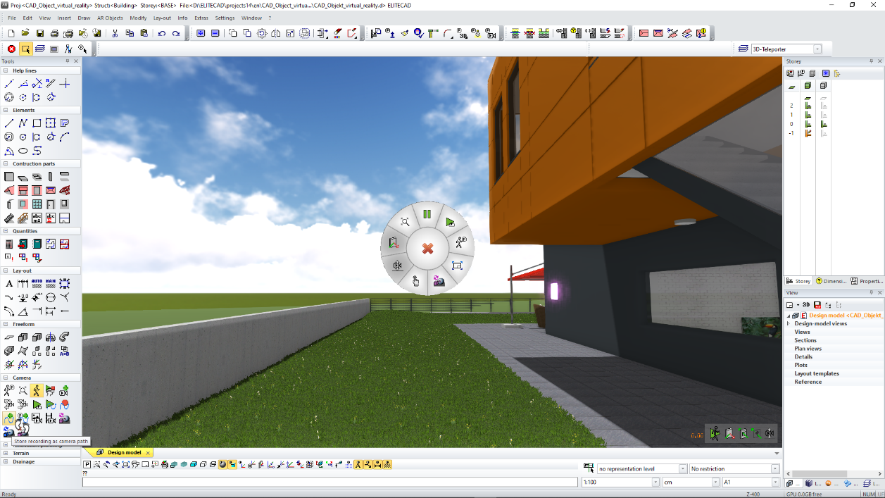This screenshot has height=498, width=885.
Task: Stop navigation with the red X center button
Action: (x=427, y=248)
